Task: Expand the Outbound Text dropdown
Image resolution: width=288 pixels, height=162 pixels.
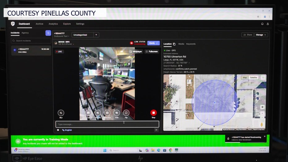Action: tap(61, 36)
